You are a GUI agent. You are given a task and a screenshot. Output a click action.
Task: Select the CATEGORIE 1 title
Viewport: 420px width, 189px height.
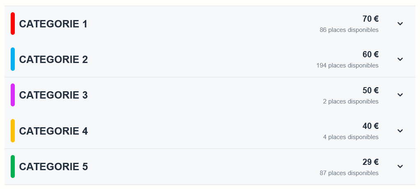pos(53,24)
